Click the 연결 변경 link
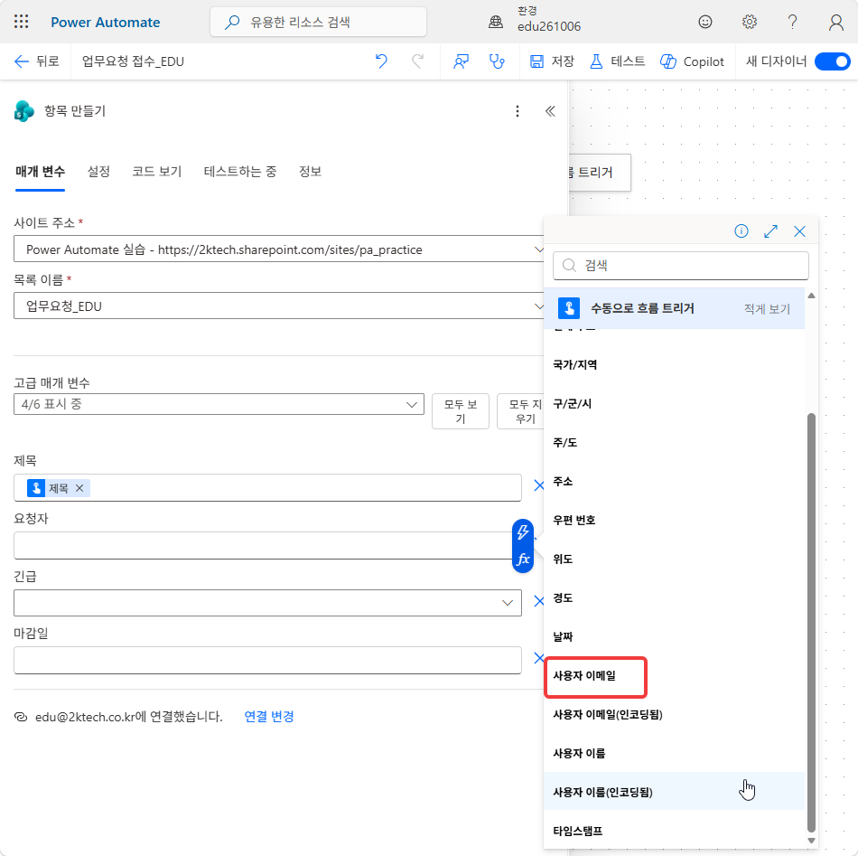Image resolution: width=858 pixels, height=856 pixels. click(x=268, y=716)
